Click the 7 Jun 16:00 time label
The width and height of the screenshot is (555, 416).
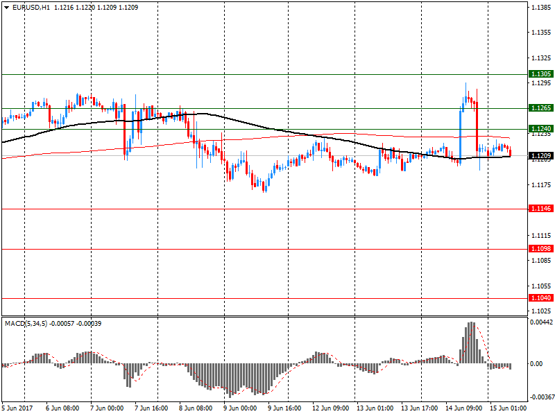151,408
